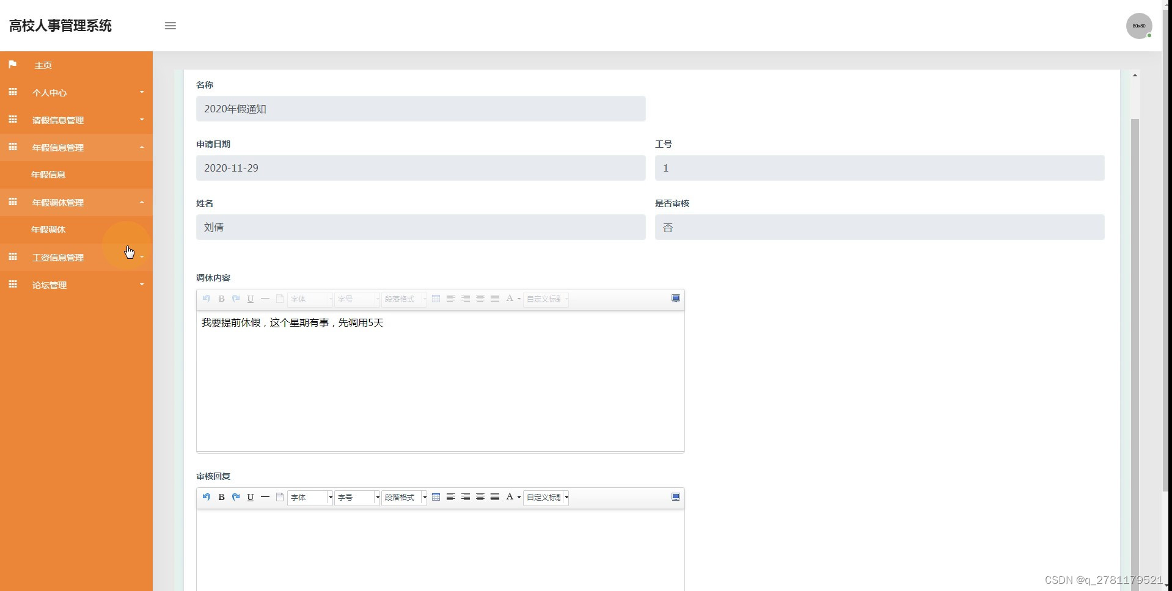Toggle bold in 审核回复 editor toolbar
This screenshot has width=1172, height=591.
pos(221,497)
